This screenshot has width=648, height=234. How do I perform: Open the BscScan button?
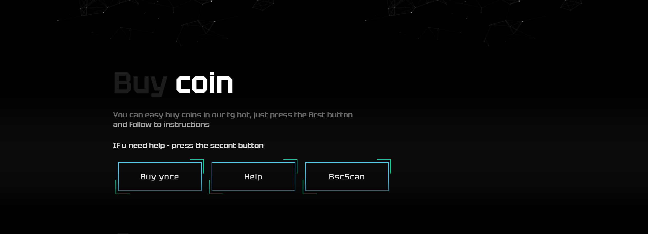pos(347,177)
